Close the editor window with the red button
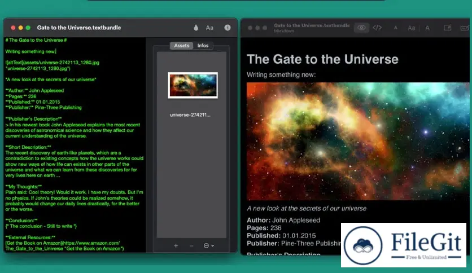 [x=13, y=28]
